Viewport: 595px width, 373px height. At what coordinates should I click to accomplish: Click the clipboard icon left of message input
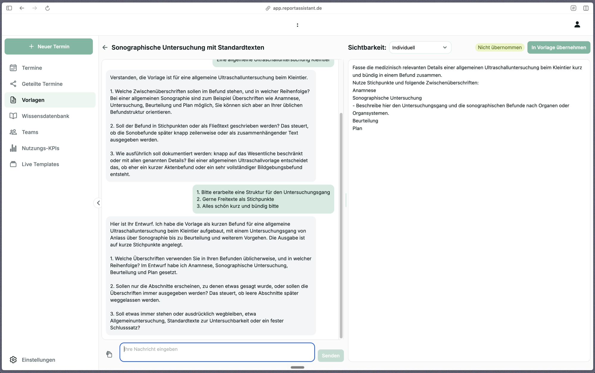[x=109, y=354]
